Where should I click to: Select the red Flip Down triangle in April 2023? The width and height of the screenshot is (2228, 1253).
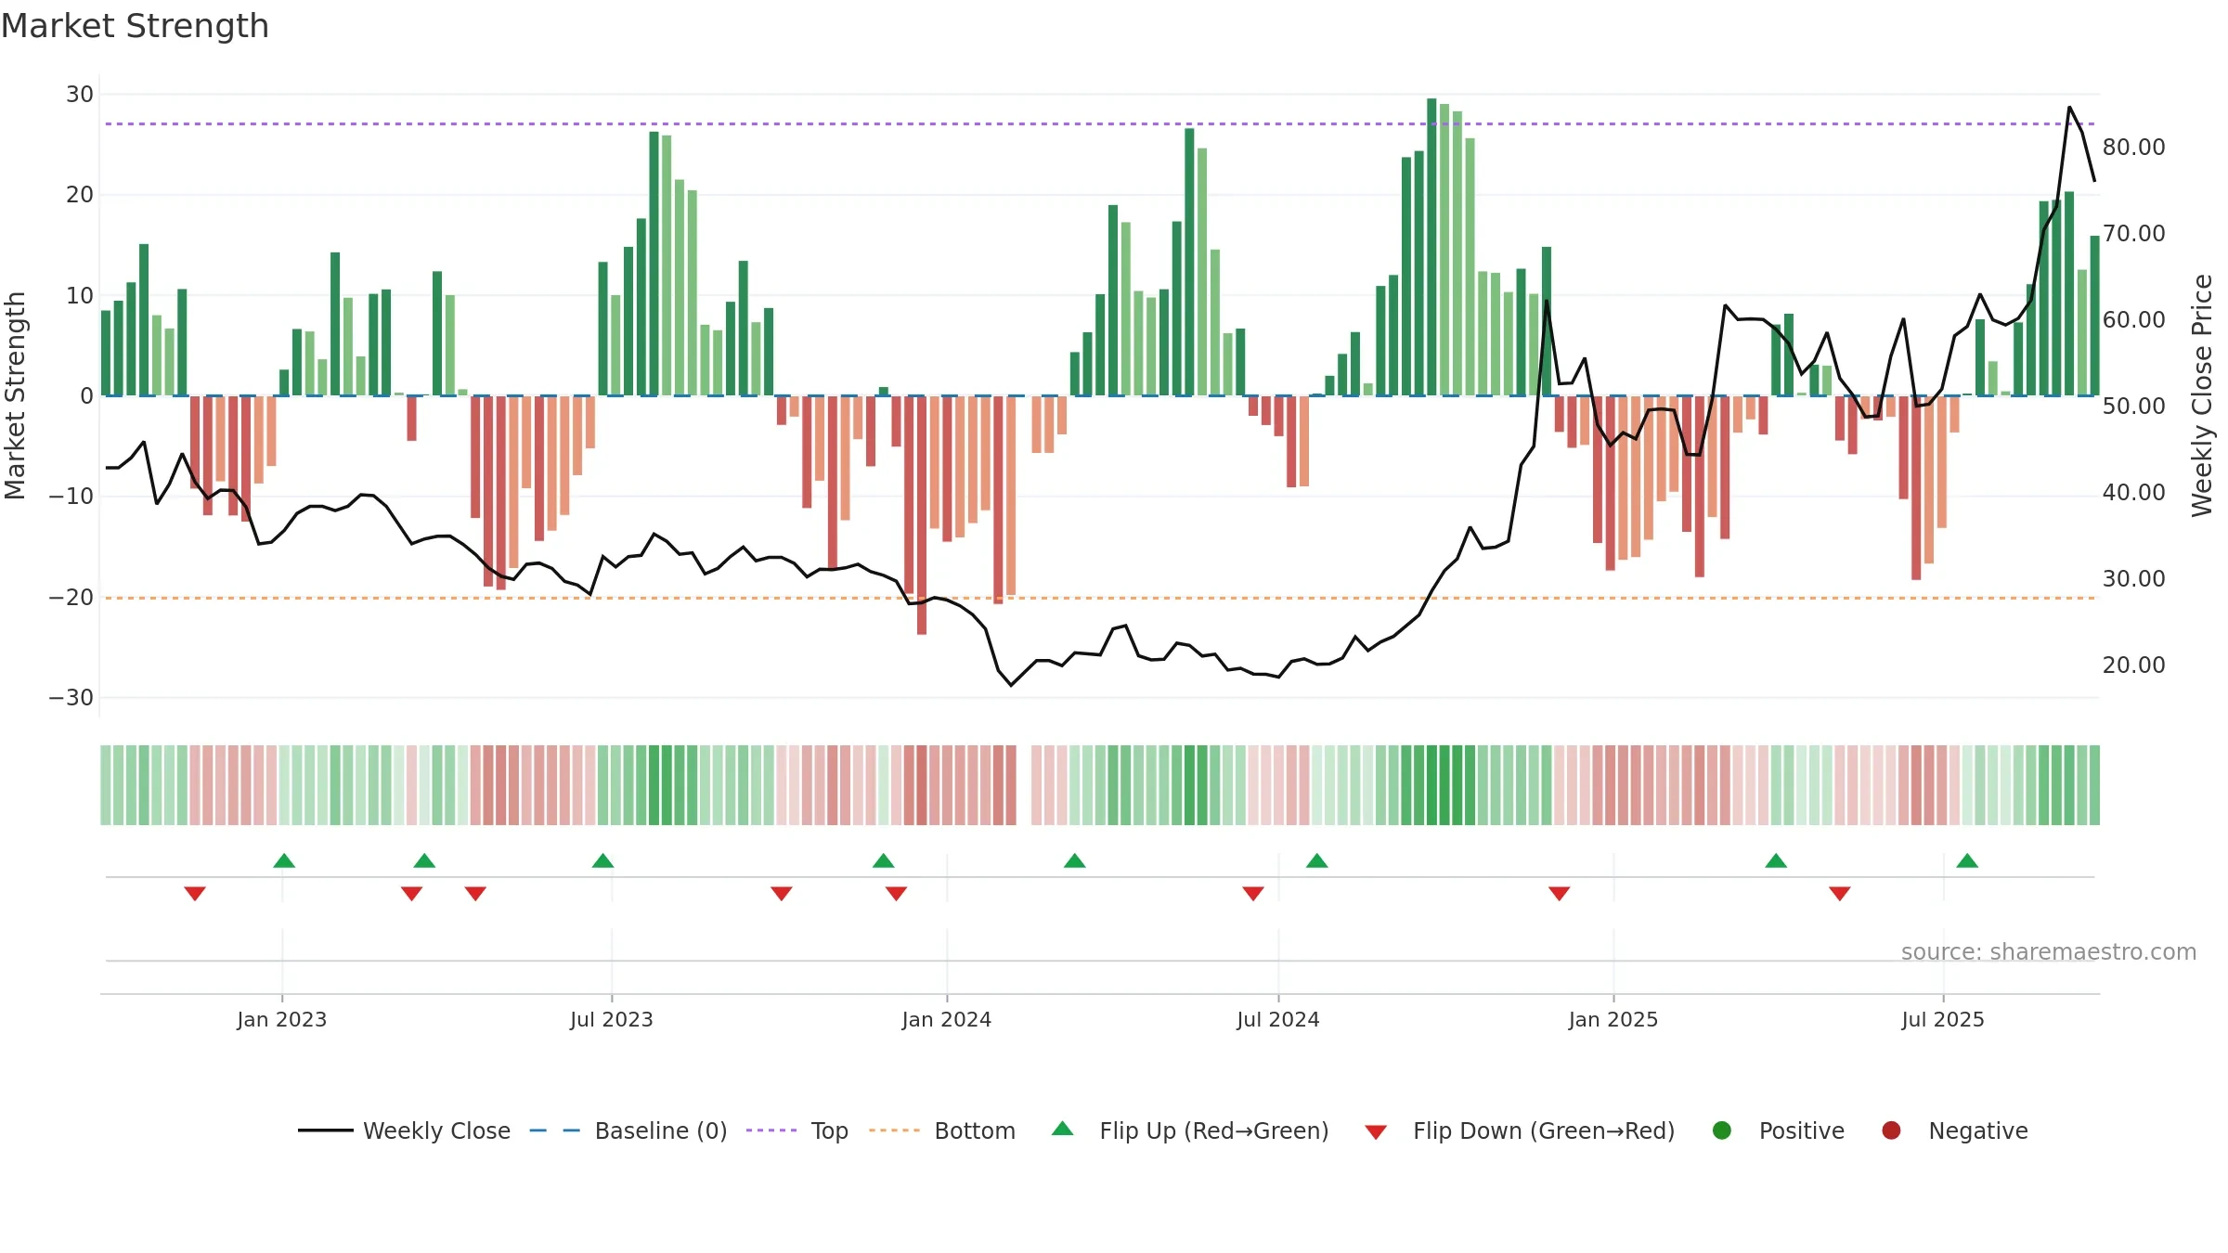click(475, 894)
